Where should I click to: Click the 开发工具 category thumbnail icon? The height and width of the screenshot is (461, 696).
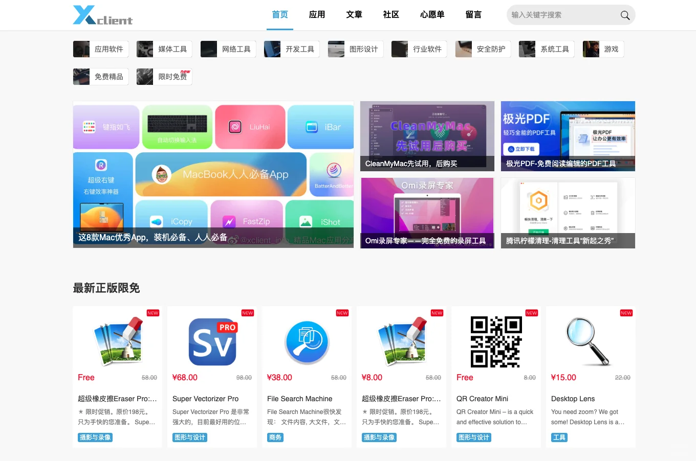pyautogui.click(x=272, y=49)
